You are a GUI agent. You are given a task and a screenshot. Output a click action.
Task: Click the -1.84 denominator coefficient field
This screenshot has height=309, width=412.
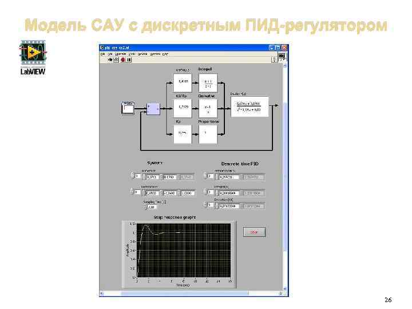pyautogui.click(x=170, y=193)
